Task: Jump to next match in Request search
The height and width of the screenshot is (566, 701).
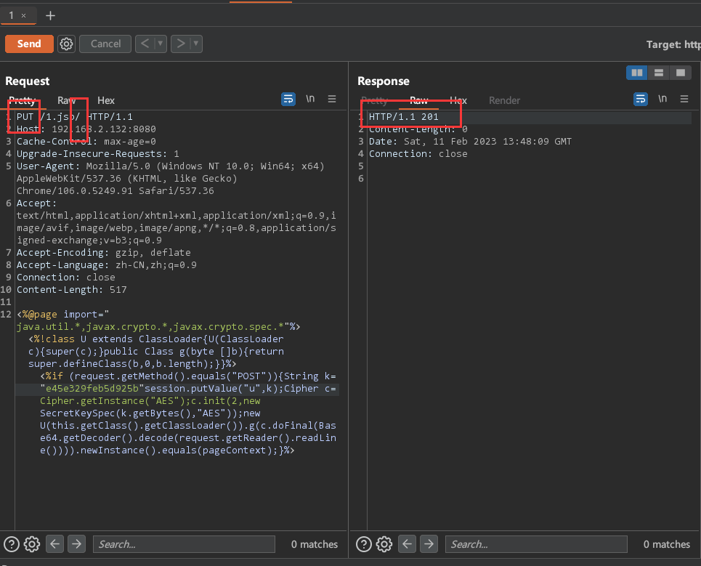Action: click(77, 544)
